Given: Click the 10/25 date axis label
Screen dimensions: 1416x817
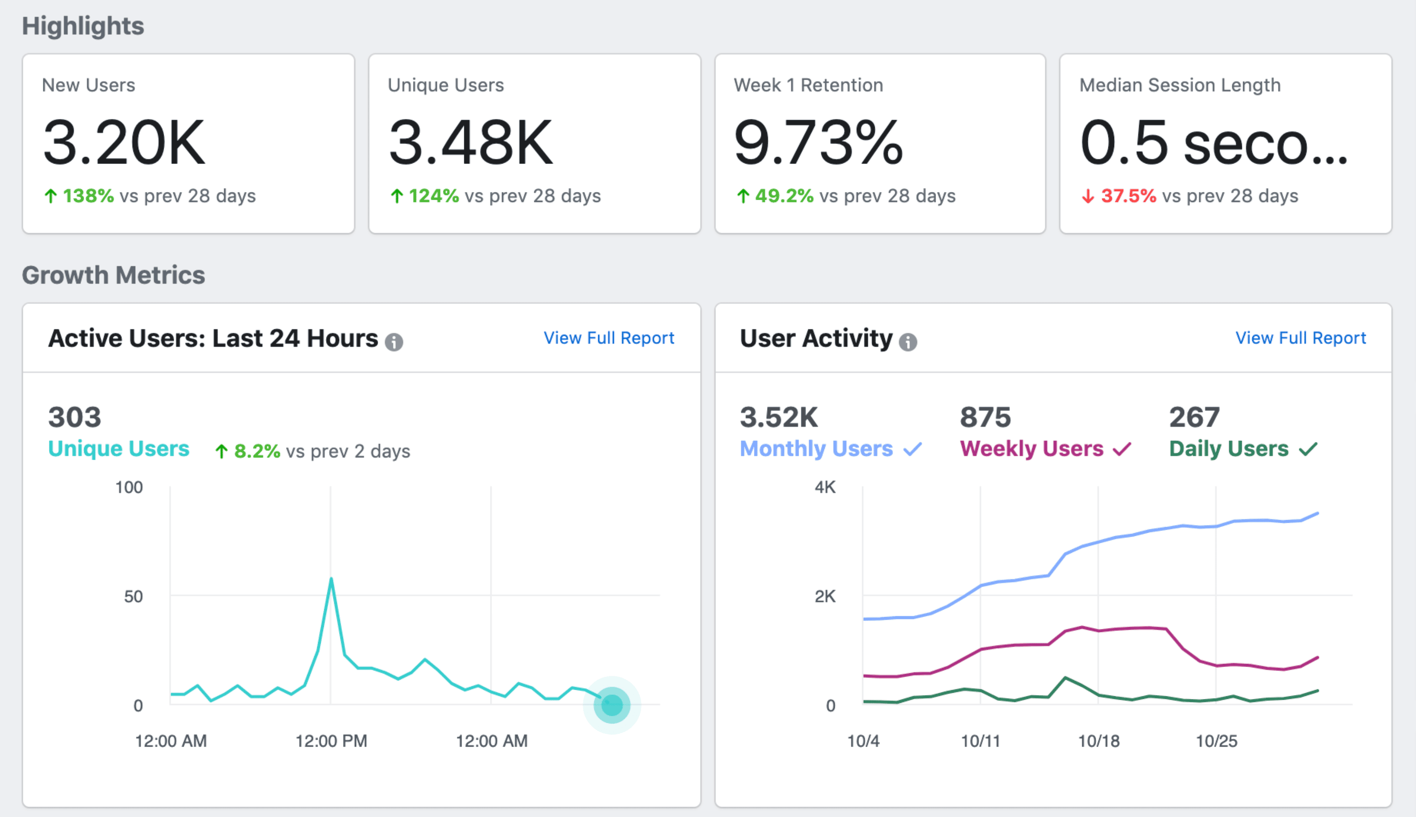Looking at the screenshot, I should click(x=1216, y=741).
